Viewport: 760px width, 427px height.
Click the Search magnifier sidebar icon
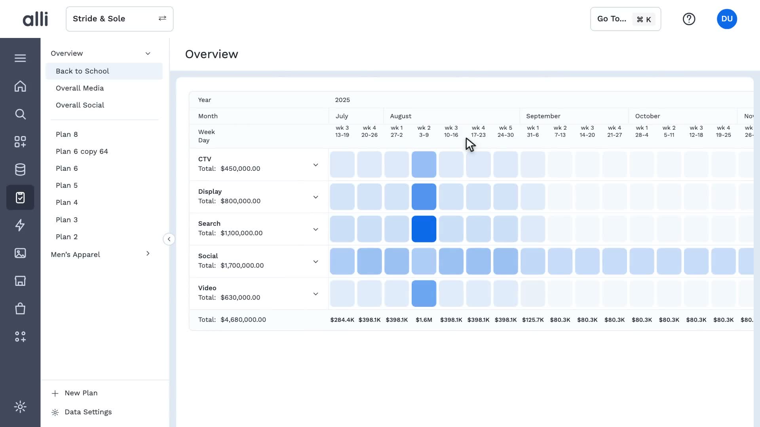click(x=20, y=114)
